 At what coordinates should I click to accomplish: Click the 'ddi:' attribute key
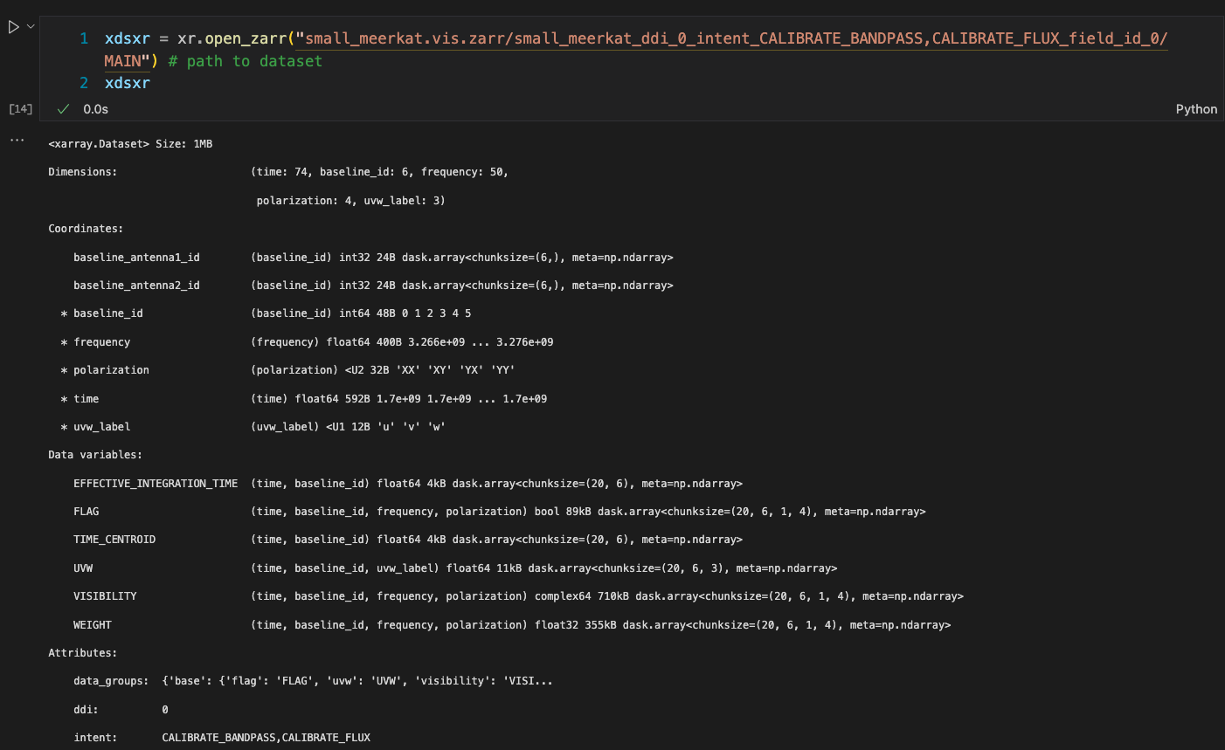86,710
